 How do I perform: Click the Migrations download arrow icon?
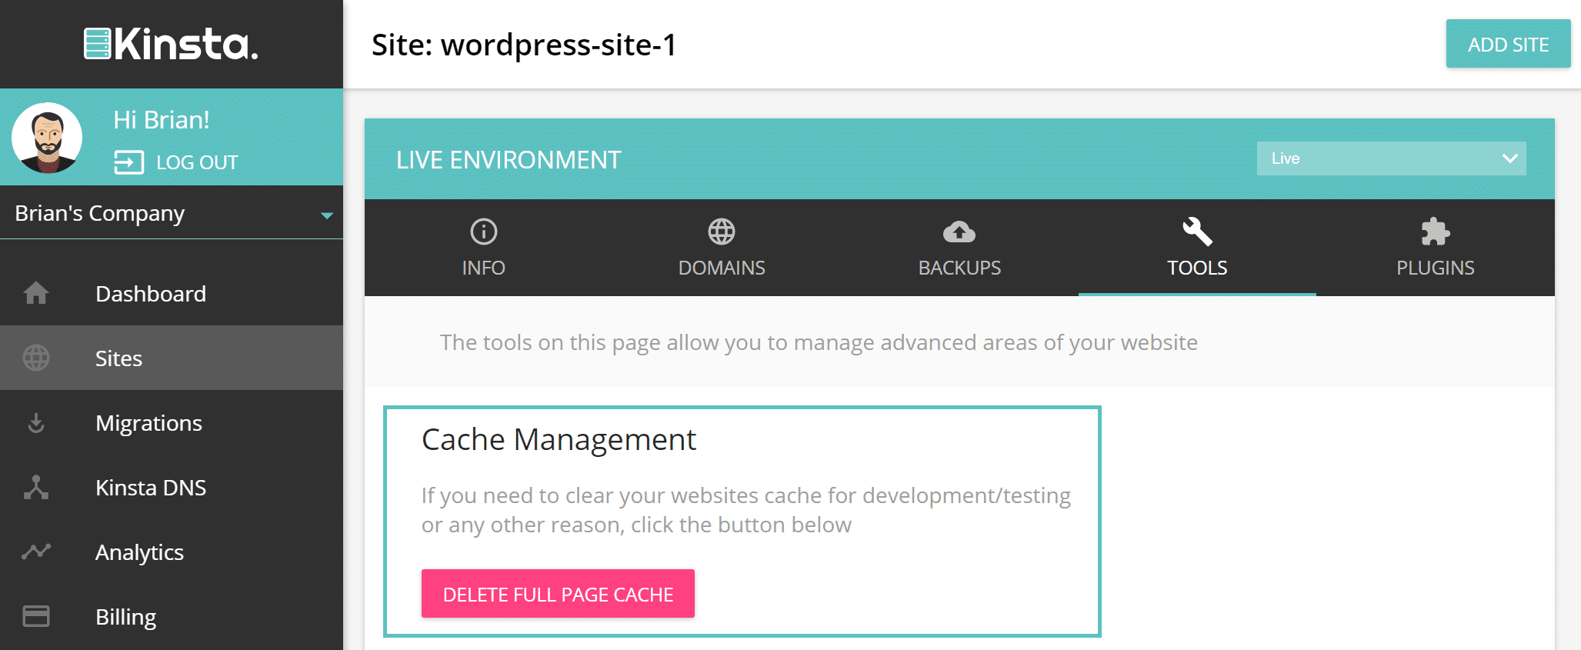pyautogui.click(x=36, y=422)
